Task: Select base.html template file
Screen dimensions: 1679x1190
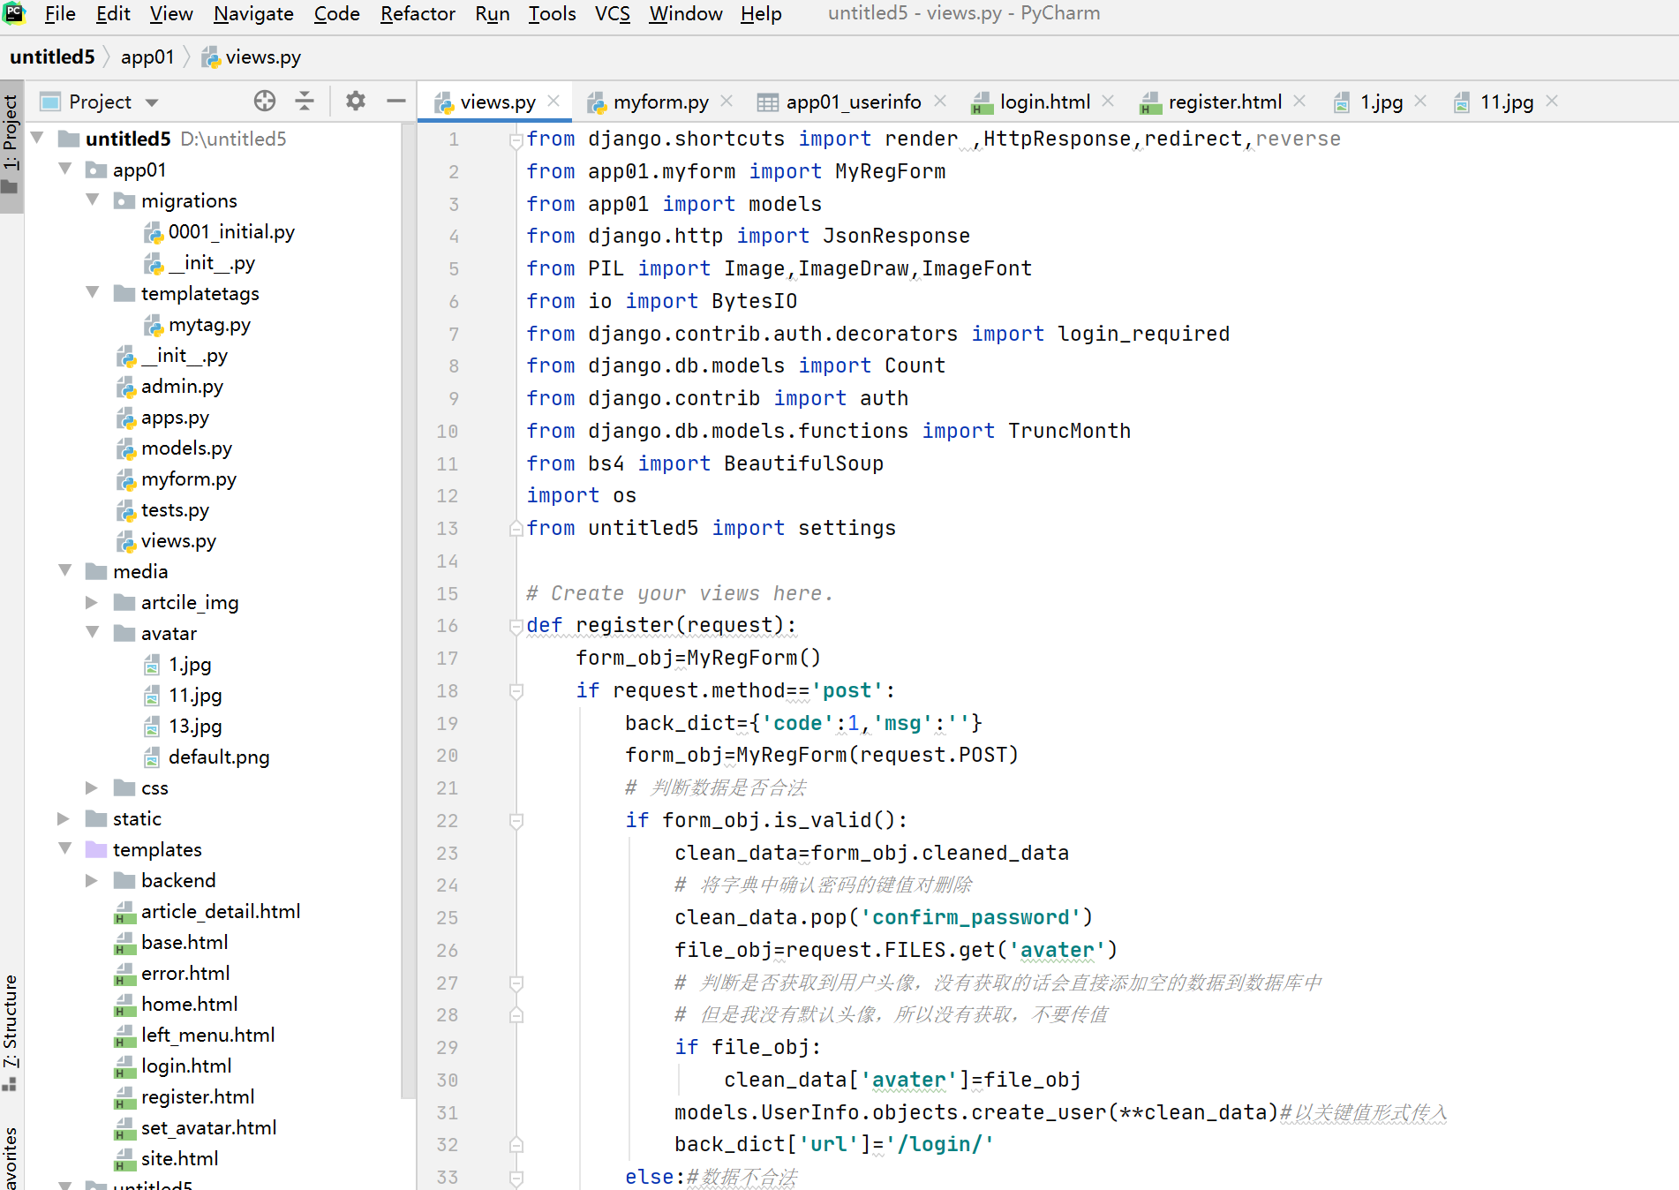Action: (x=184, y=943)
